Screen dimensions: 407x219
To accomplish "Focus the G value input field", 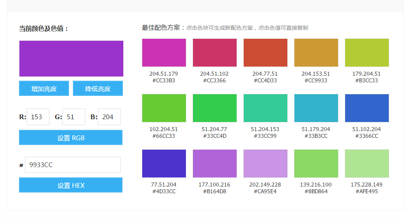I will click(74, 117).
